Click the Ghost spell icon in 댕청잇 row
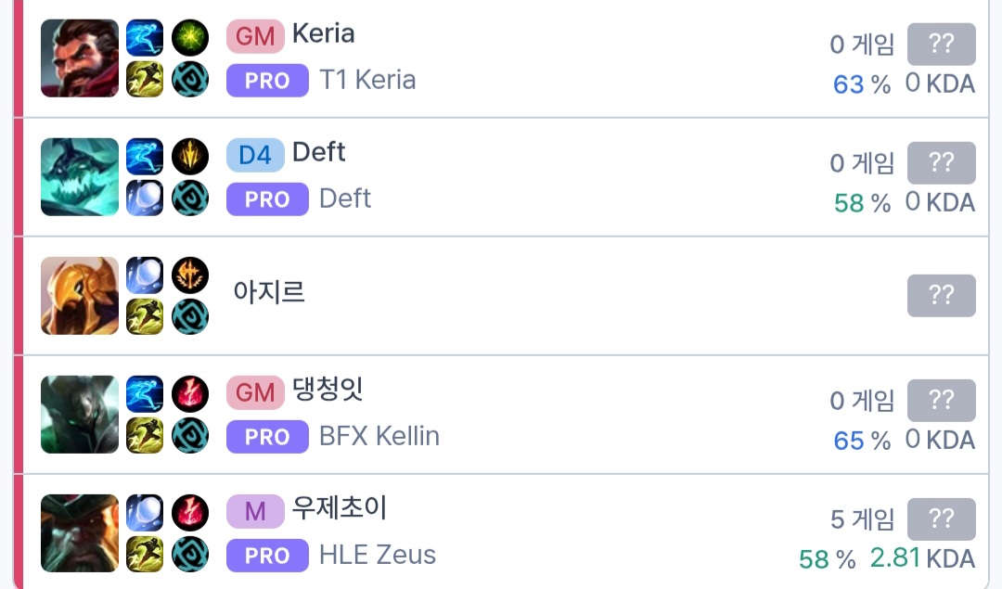This screenshot has height=589, width=1002. (x=144, y=394)
